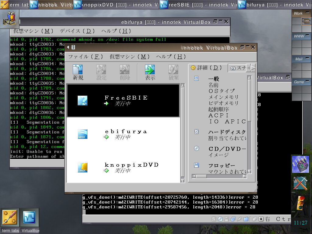The width and height of the screenshot is (312, 234).
Task: Click the details pane scroll-down arrow
Action: (249, 172)
